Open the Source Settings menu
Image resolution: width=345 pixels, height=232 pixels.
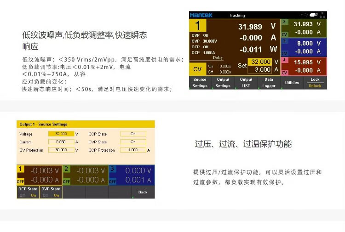(200, 83)
